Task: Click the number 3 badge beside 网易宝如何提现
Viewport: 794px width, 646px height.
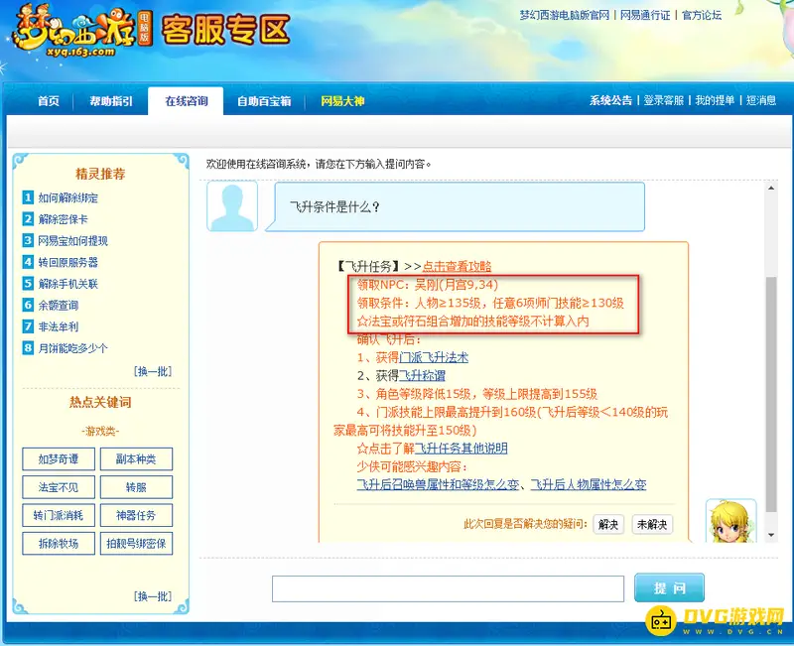Action: point(28,240)
